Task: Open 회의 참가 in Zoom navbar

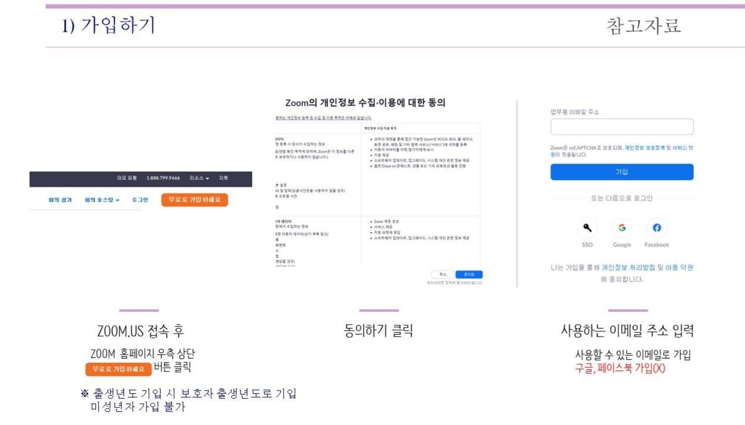Action: 60,201
